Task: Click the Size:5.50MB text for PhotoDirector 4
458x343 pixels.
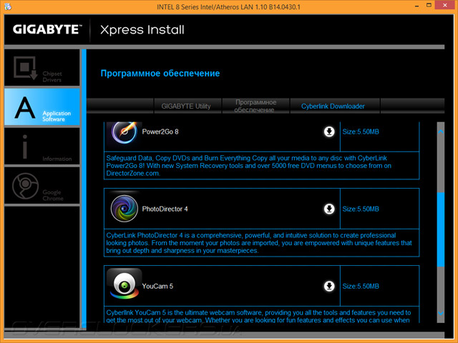Action: tap(361, 209)
